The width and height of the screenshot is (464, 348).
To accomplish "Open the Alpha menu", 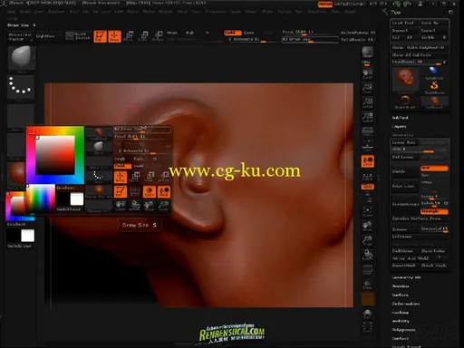I will (12, 12).
